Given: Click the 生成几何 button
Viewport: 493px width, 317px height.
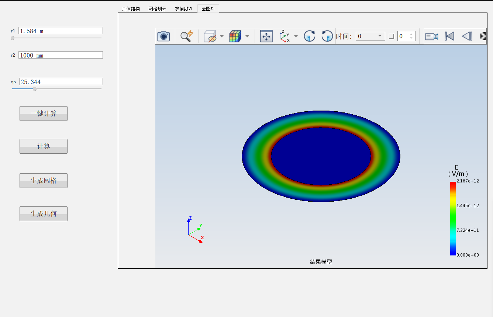Looking at the screenshot, I should click(x=44, y=214).
